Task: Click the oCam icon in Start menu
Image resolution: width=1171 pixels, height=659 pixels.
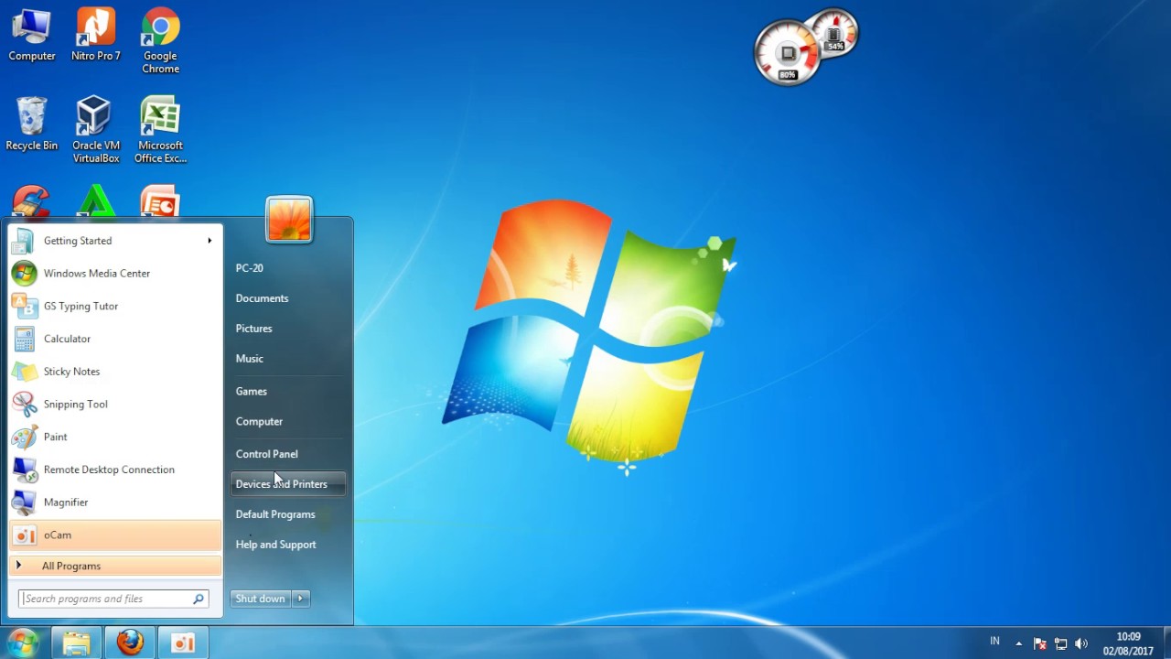Action: tap(24, 535)
